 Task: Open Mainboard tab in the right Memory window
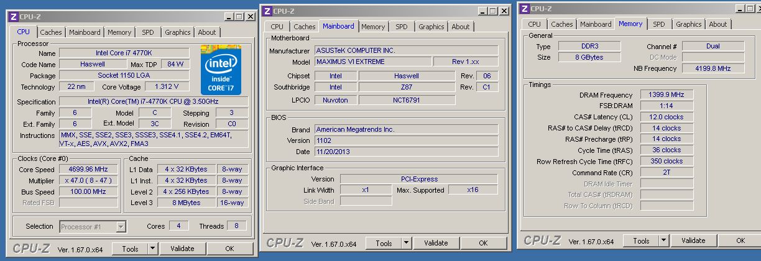point(596,24)
